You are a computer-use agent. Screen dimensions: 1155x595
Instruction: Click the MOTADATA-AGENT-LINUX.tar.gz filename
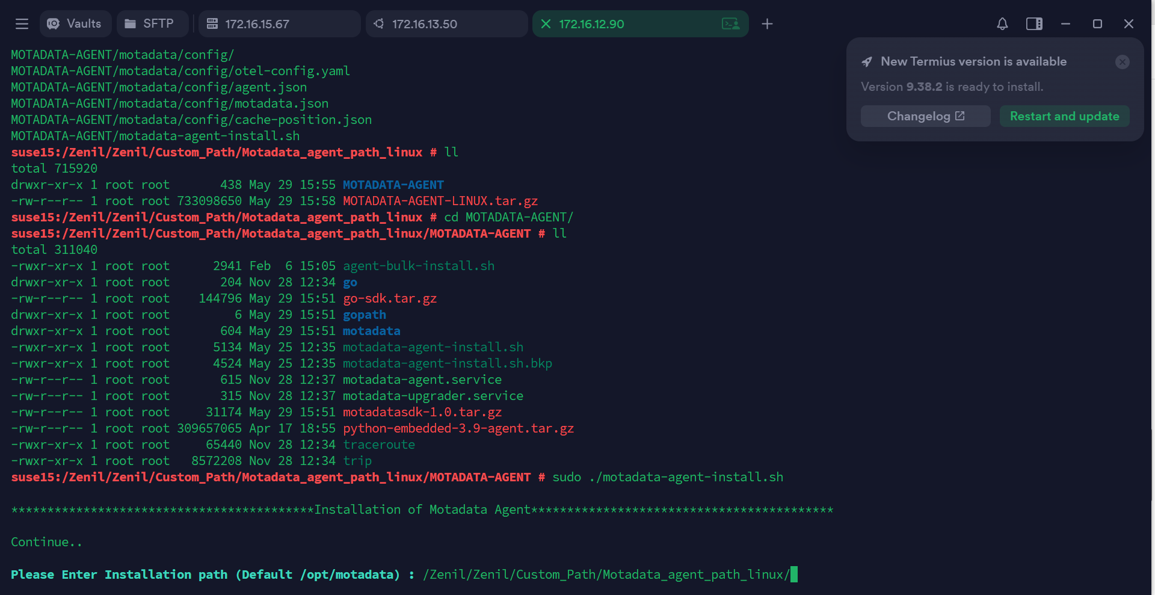440,201
